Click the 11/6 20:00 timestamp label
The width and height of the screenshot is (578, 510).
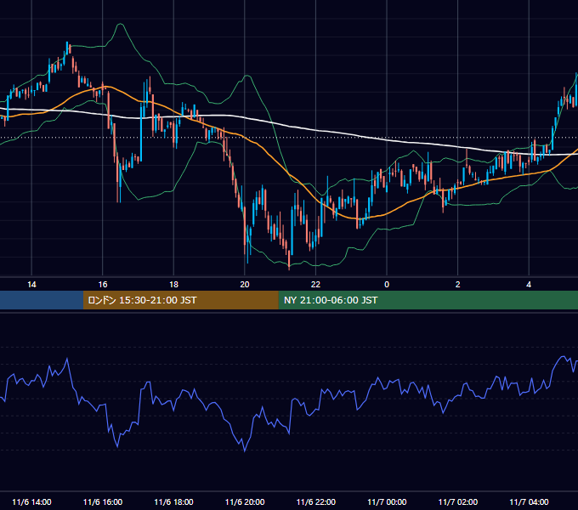point(245,501)
